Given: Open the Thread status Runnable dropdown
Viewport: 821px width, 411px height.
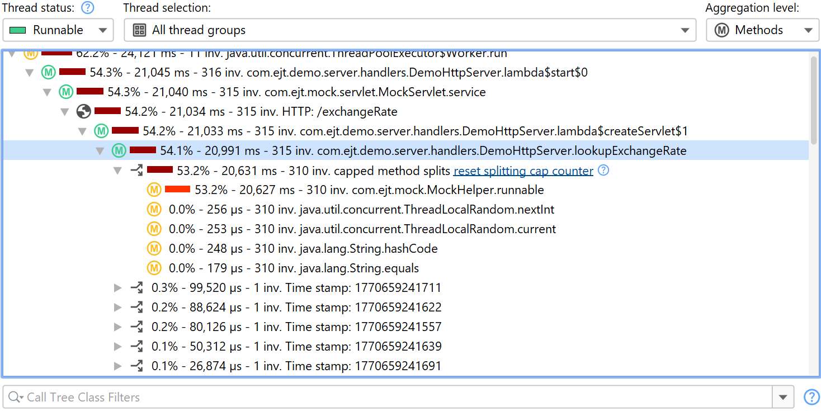Looking at the screenshot, I should 58,30.
